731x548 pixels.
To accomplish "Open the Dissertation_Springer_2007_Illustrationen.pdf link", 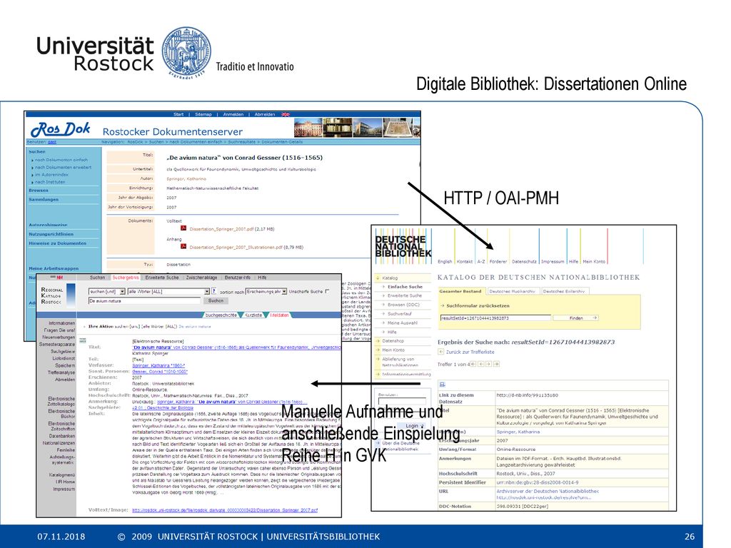I will 236,247.
